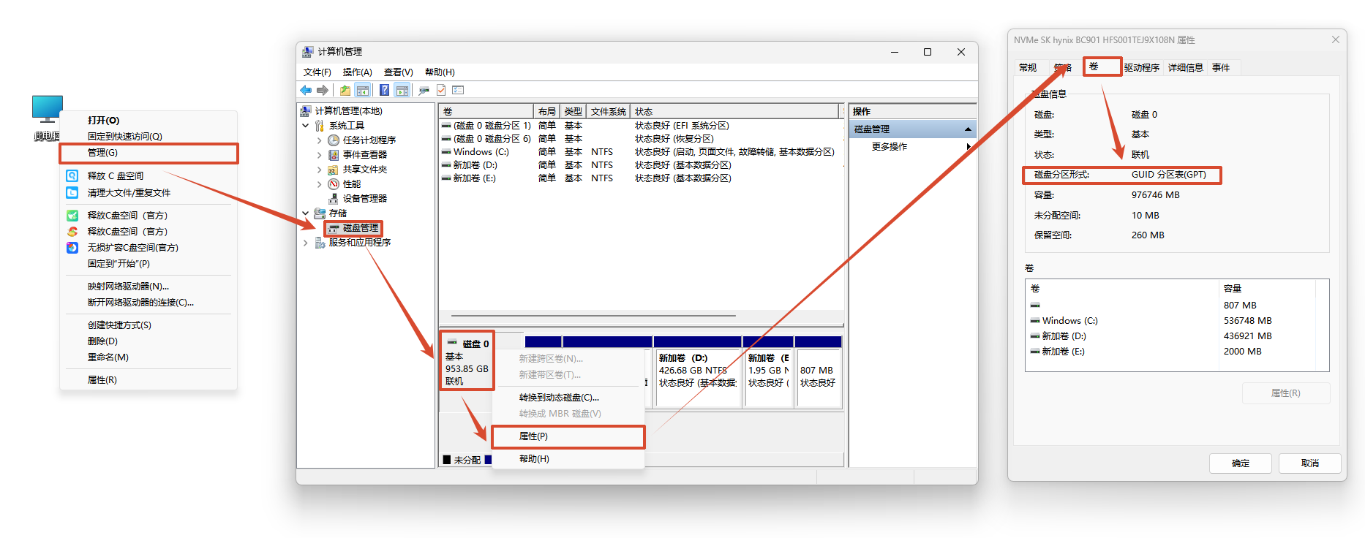1365x538 pixels.
Task: Click the horizontal scrollbar under the volume list
Action: coord(593,316)
